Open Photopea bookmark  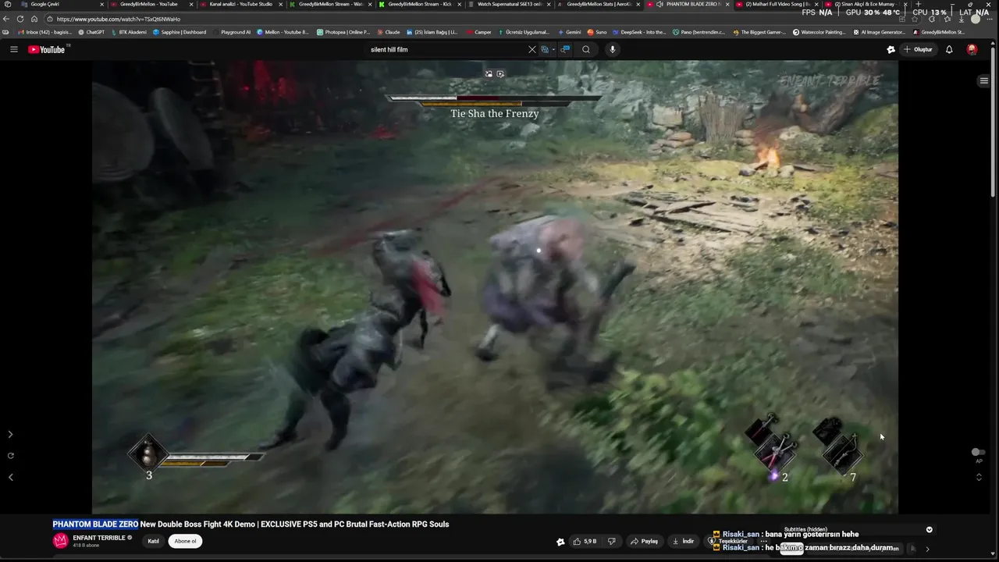pos(343,32)
